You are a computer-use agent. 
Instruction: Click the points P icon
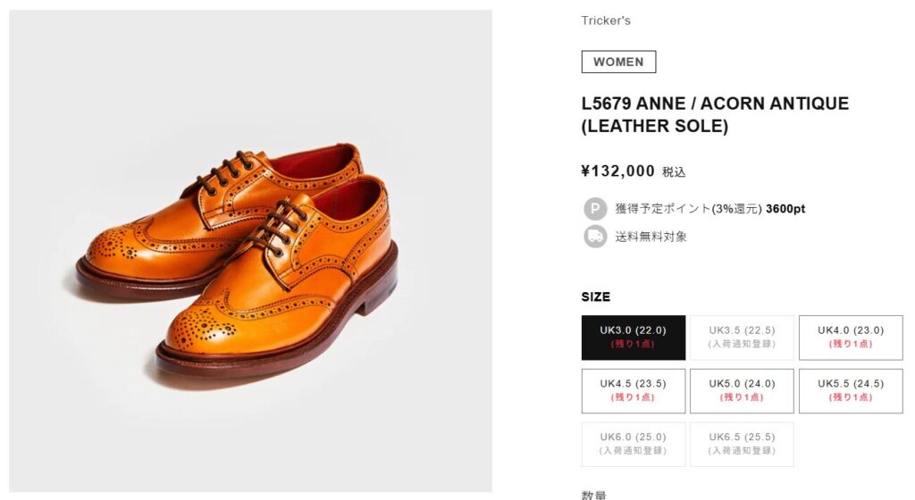click(595, 209)
